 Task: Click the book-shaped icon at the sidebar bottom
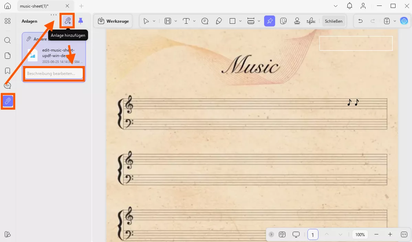(8, 234)
